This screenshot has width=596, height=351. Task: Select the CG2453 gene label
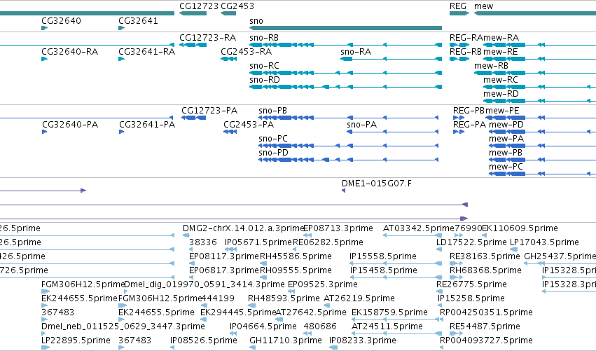point(237,6)
